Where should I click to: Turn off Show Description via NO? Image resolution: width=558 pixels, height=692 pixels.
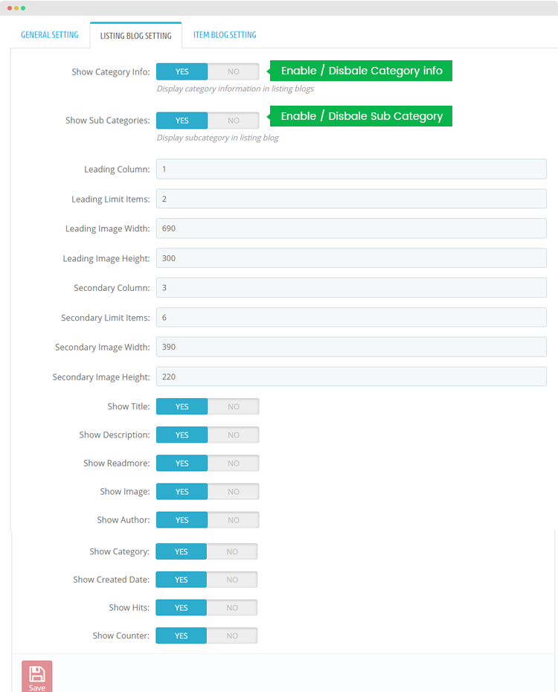(234, 435)
